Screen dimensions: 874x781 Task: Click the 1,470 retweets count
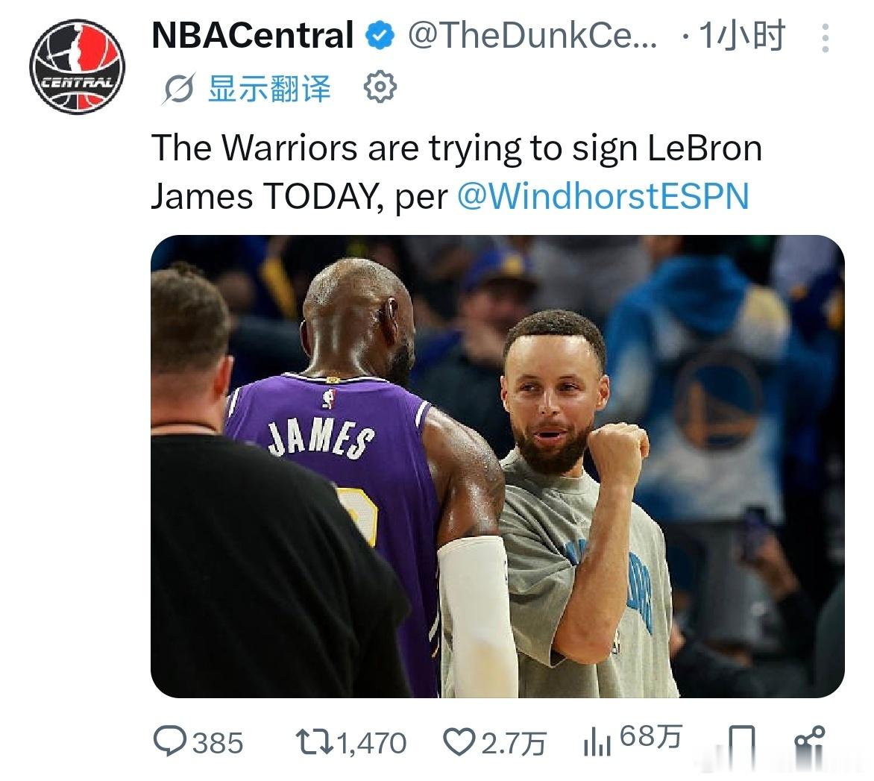(x=372, y=743)
